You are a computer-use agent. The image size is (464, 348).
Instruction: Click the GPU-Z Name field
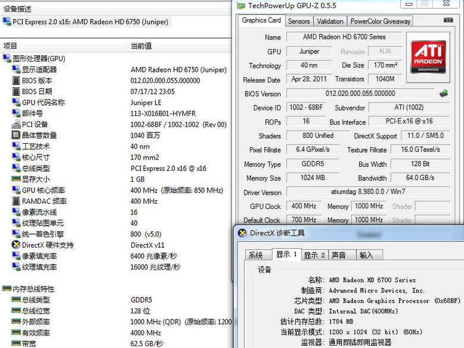tap(344, 37)
